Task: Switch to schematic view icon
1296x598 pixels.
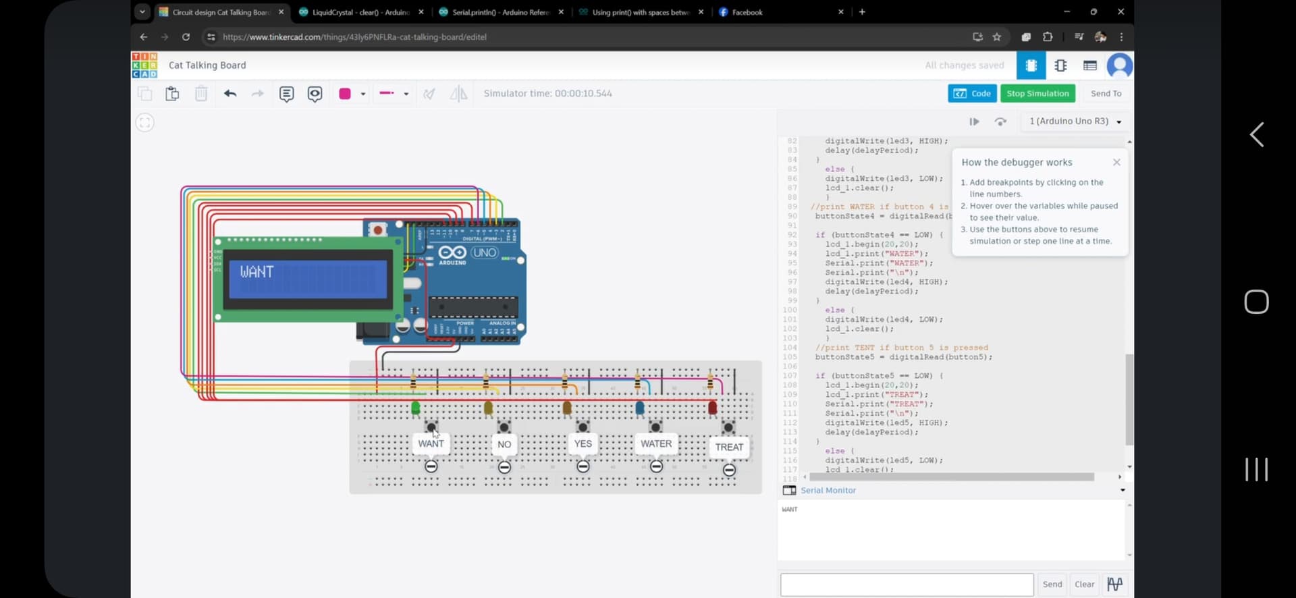Action: point(1060,65)
